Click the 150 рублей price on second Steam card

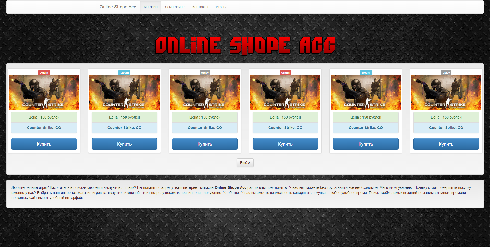372,117
